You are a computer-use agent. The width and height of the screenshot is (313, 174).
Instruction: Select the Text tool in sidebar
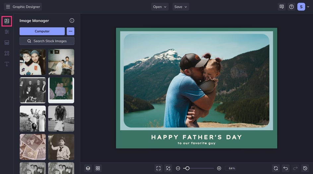click(7, 64)
